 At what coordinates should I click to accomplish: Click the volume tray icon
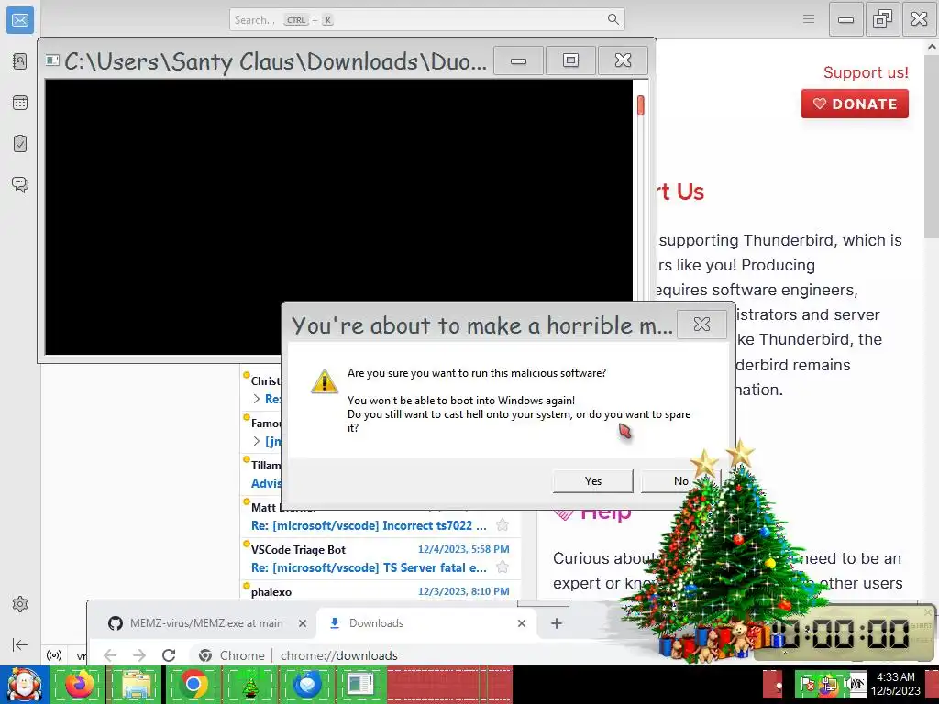tap(856, 684)
